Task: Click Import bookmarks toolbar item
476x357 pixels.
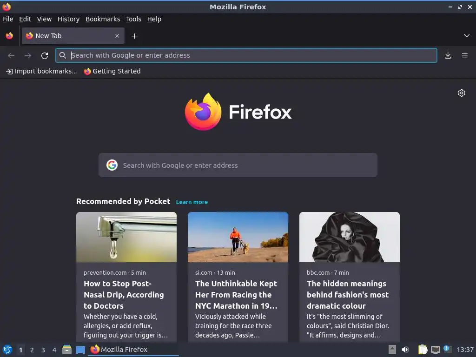Action: pos(42,71)
